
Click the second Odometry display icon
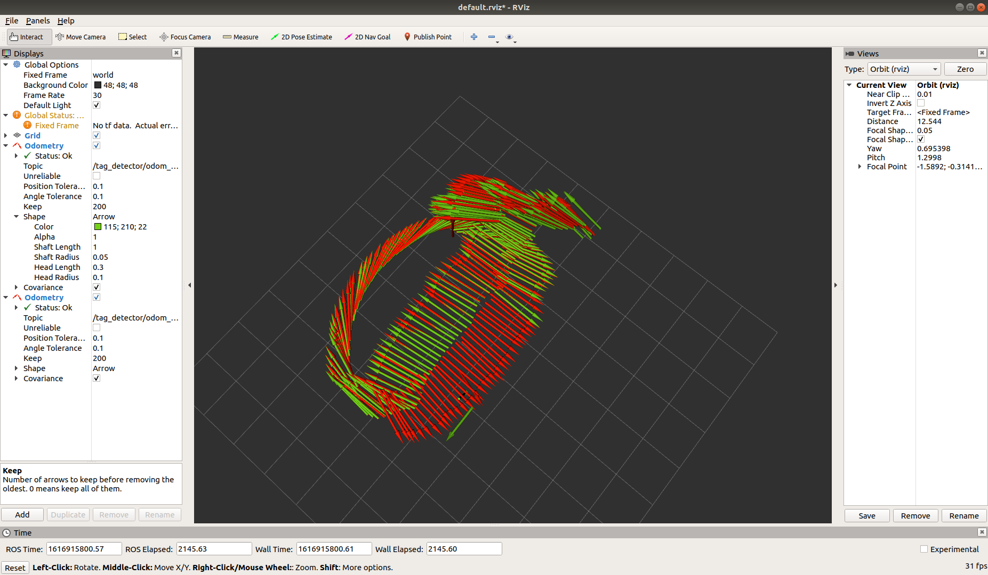pos(17,297)
